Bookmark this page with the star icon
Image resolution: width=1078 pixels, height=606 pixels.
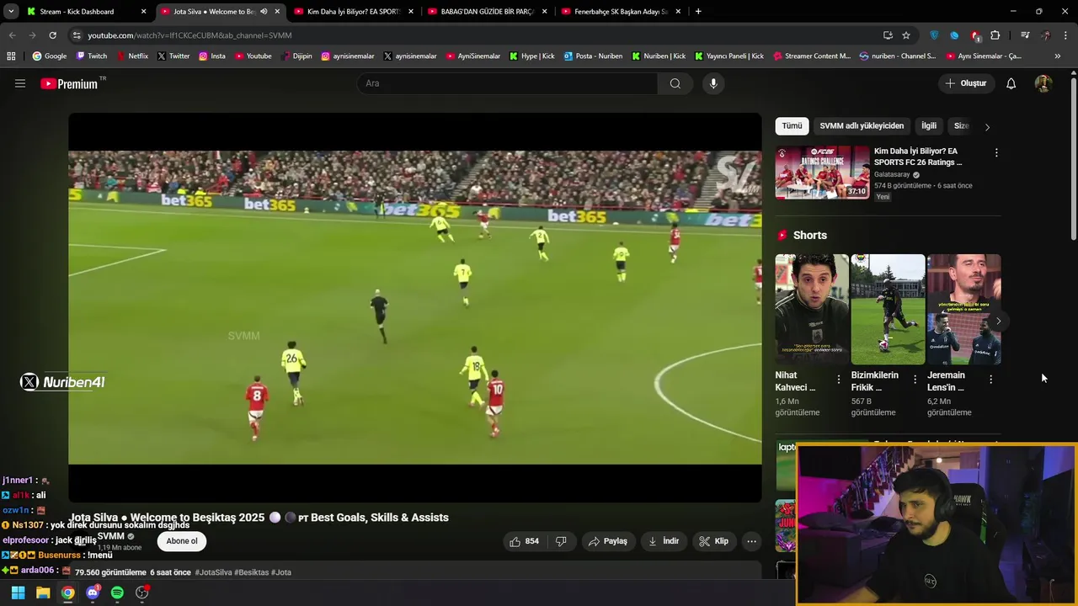click(906, 35)
